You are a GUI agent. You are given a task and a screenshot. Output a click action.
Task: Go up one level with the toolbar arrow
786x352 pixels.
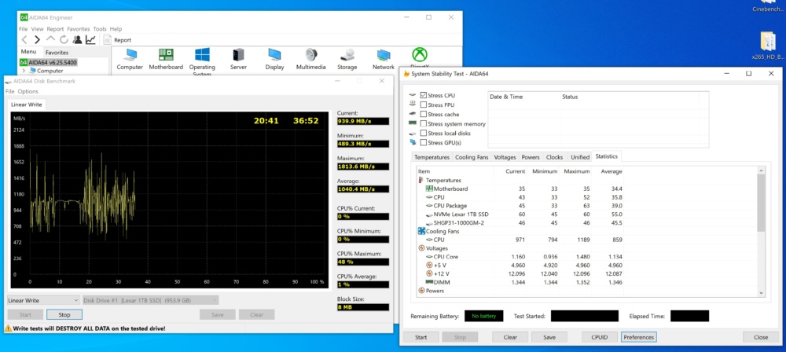(x=50, y=39)
